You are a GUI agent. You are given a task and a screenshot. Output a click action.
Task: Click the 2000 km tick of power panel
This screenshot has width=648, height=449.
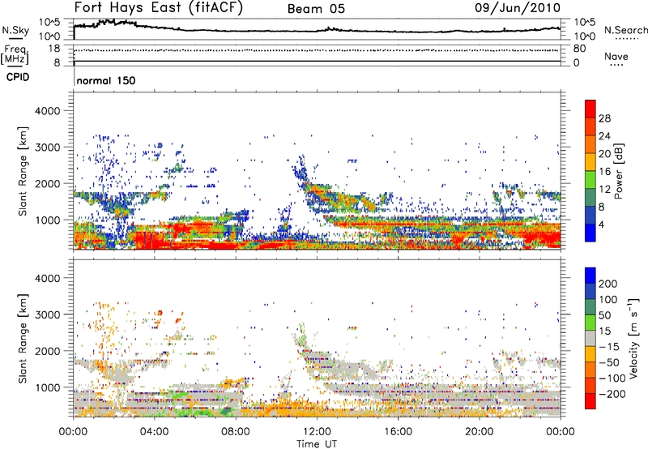(x=48, y=183)
